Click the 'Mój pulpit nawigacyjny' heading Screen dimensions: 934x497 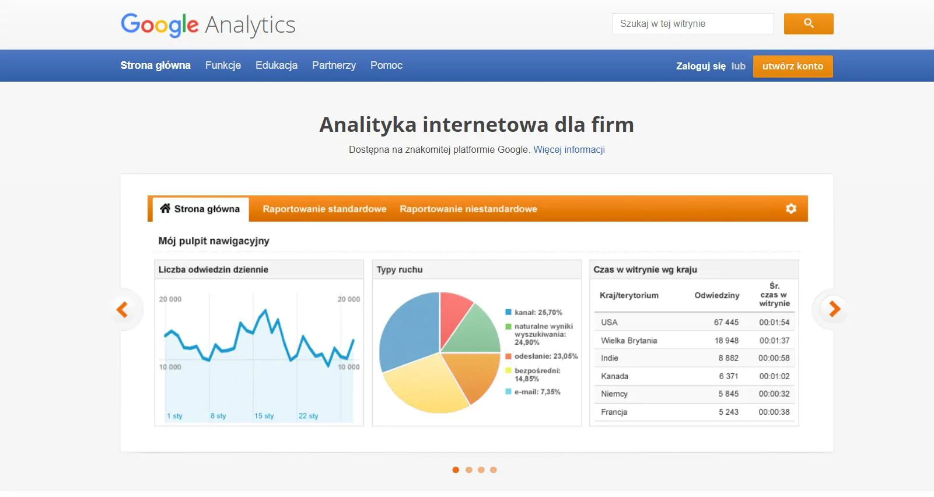point(214,241)
